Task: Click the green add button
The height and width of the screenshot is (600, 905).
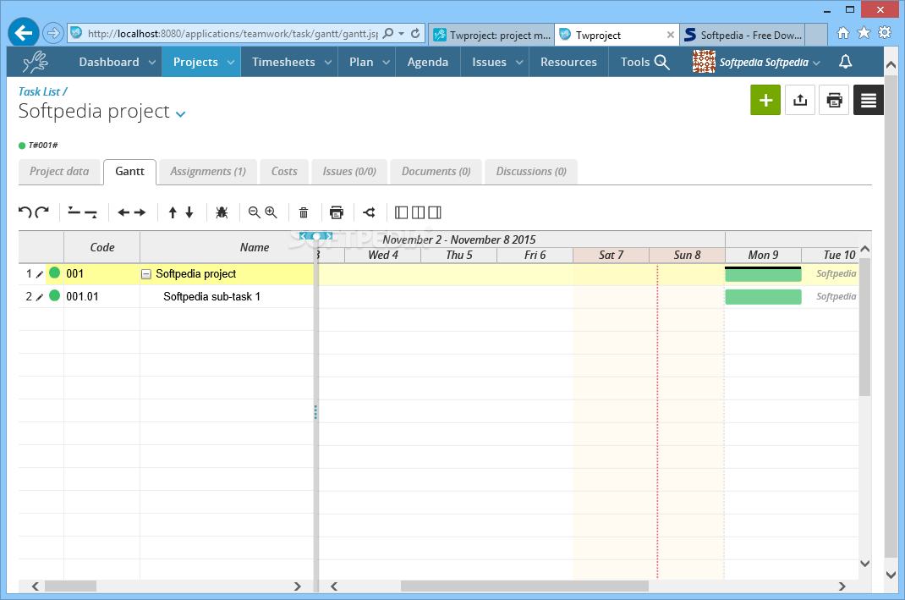Action: [x=765, y=100]
